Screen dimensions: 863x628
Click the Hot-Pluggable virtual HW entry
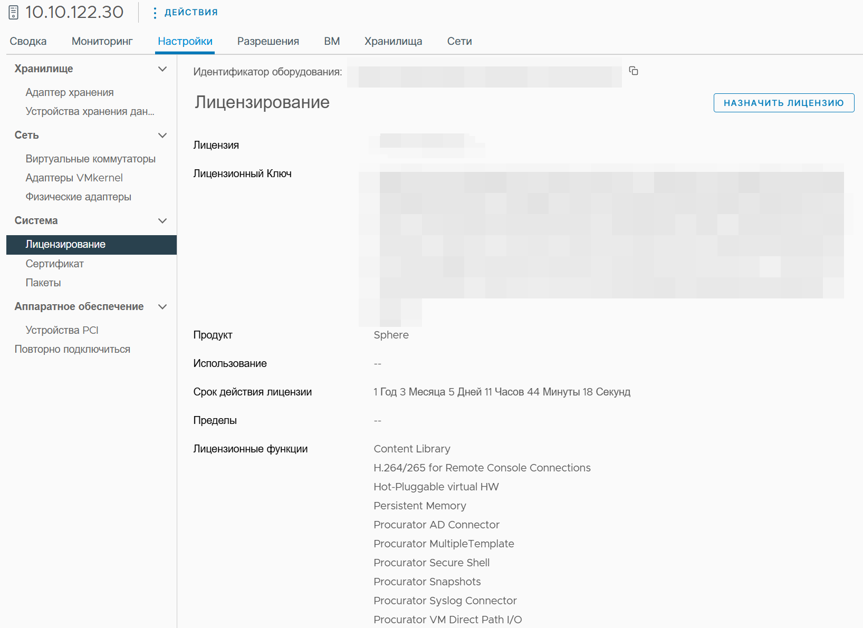436,487
